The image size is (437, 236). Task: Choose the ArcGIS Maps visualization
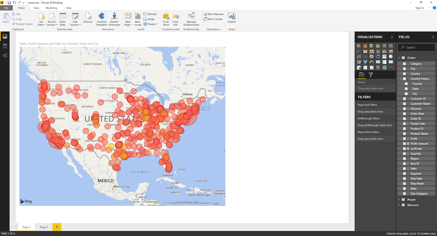pyautogui.click(x=385, y=68)
